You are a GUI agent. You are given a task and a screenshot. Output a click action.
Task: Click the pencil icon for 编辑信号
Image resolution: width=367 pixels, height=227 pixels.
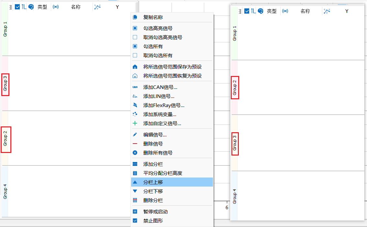(x=135, y=135)
